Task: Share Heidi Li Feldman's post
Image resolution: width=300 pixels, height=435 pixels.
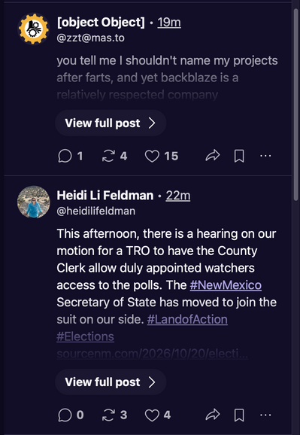Action: click(213, 415)
